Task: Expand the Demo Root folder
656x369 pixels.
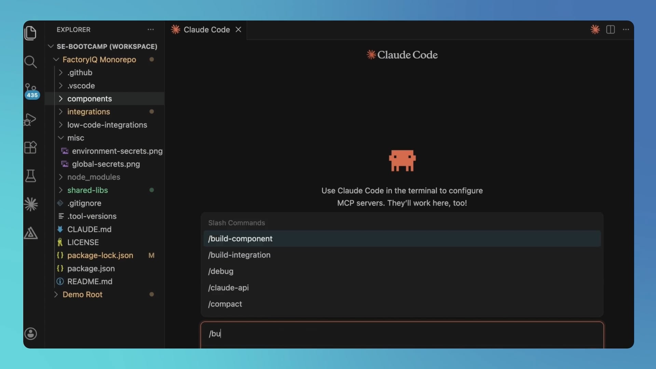Action: (x=82, y=295)
